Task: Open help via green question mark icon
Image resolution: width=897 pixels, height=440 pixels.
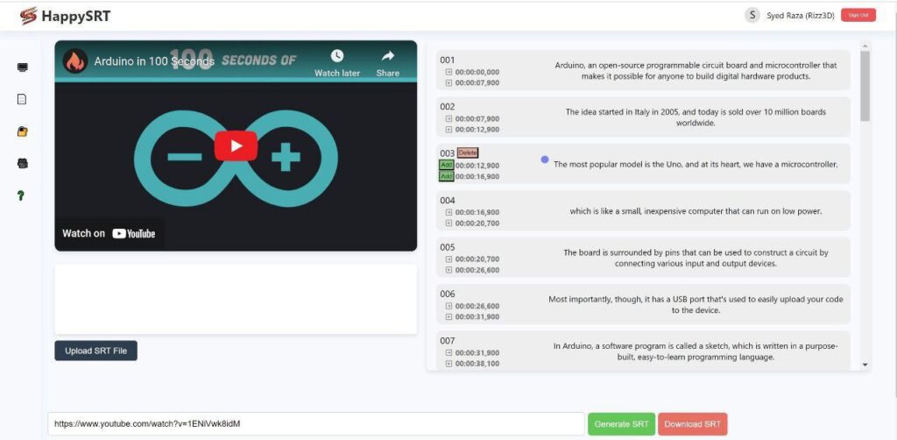Action: point(21,195)
